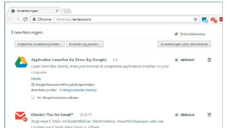
Task: Click the Checker Plus for Gmail title
Action: (x=52, y=115)
